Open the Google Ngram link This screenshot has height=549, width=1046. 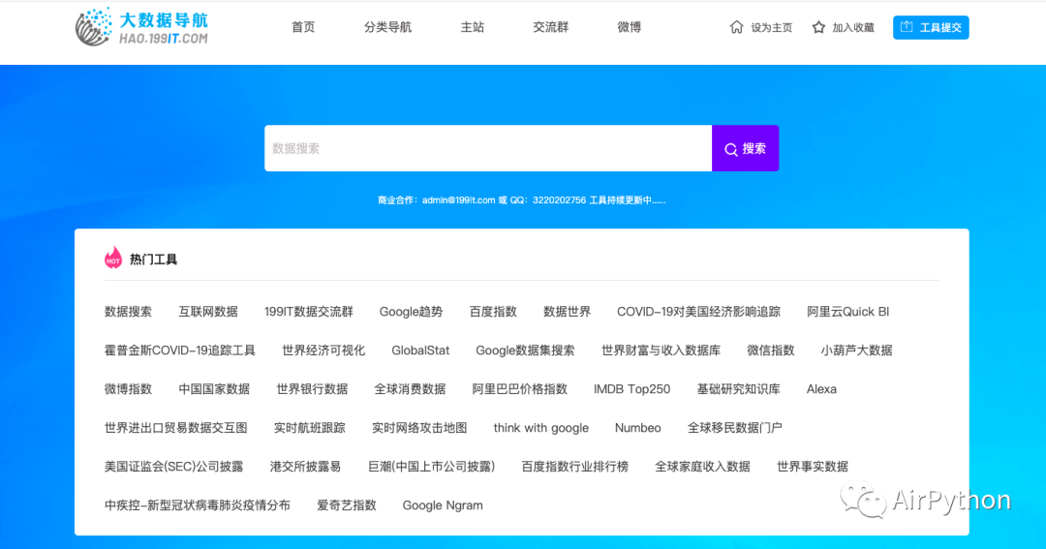click(443, 505)
